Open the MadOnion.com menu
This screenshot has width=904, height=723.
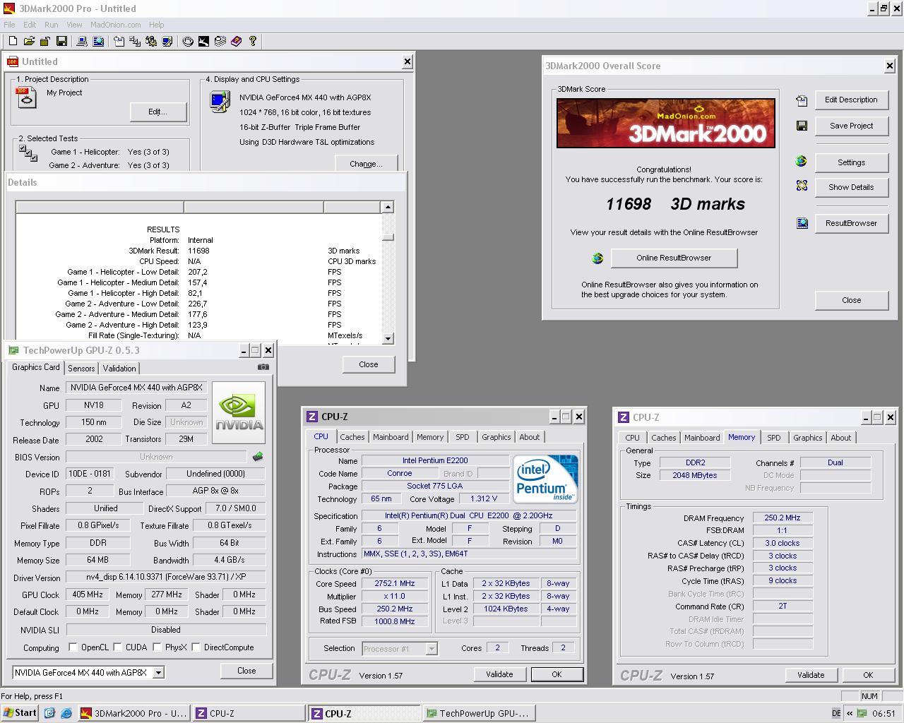coord(116,25)
